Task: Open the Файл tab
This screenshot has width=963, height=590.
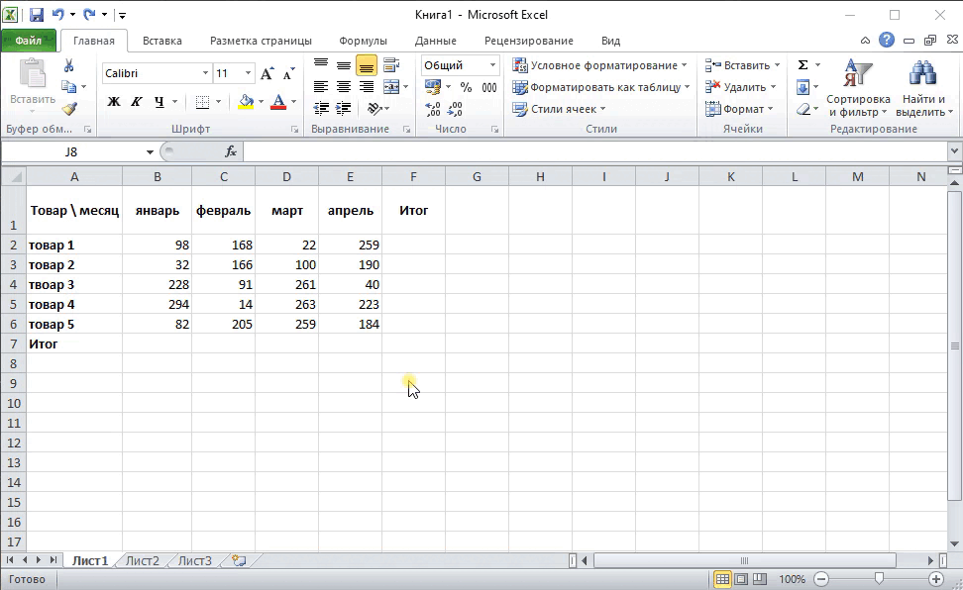Action: click(x=29, y=41)
